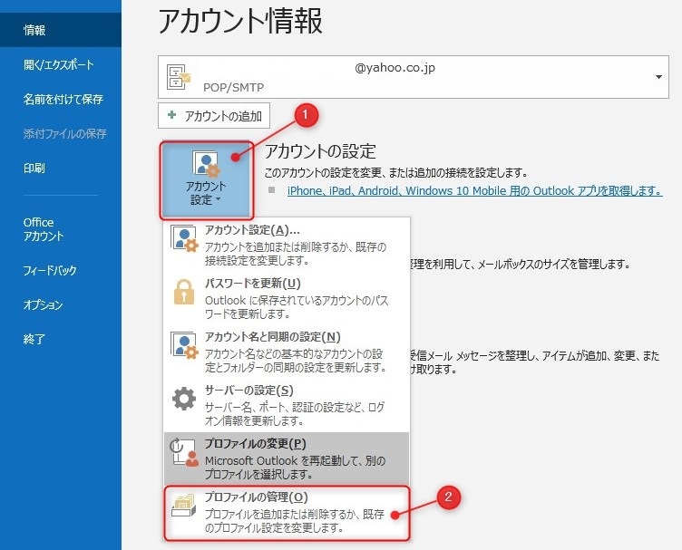Open オプション from the sidebar

point(44,305)
